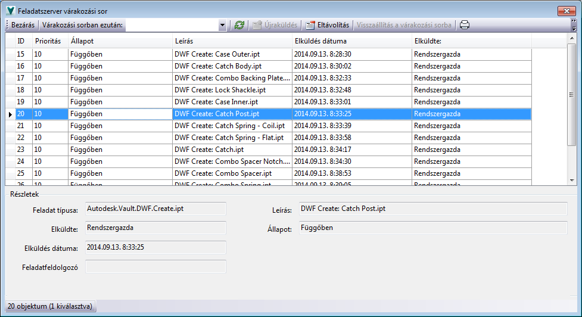
Task: Click the Bezárás button
Action: [23, 25]
